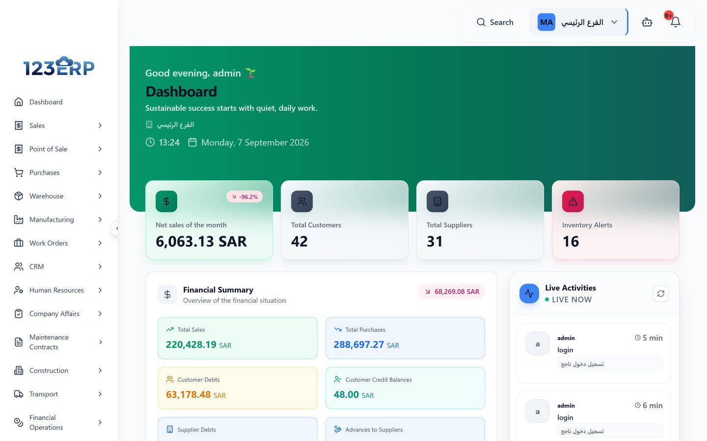Open the Total Purchases card
The width and height of the screenshot is (707, 441).
tap(405, 338)
